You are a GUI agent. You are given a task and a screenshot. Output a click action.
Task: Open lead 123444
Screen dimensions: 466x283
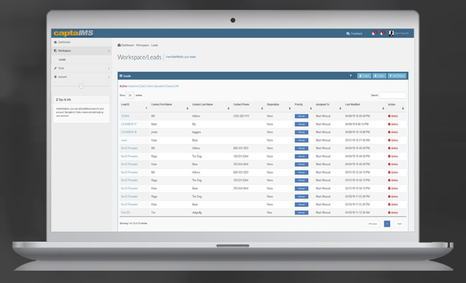point(125,116)
